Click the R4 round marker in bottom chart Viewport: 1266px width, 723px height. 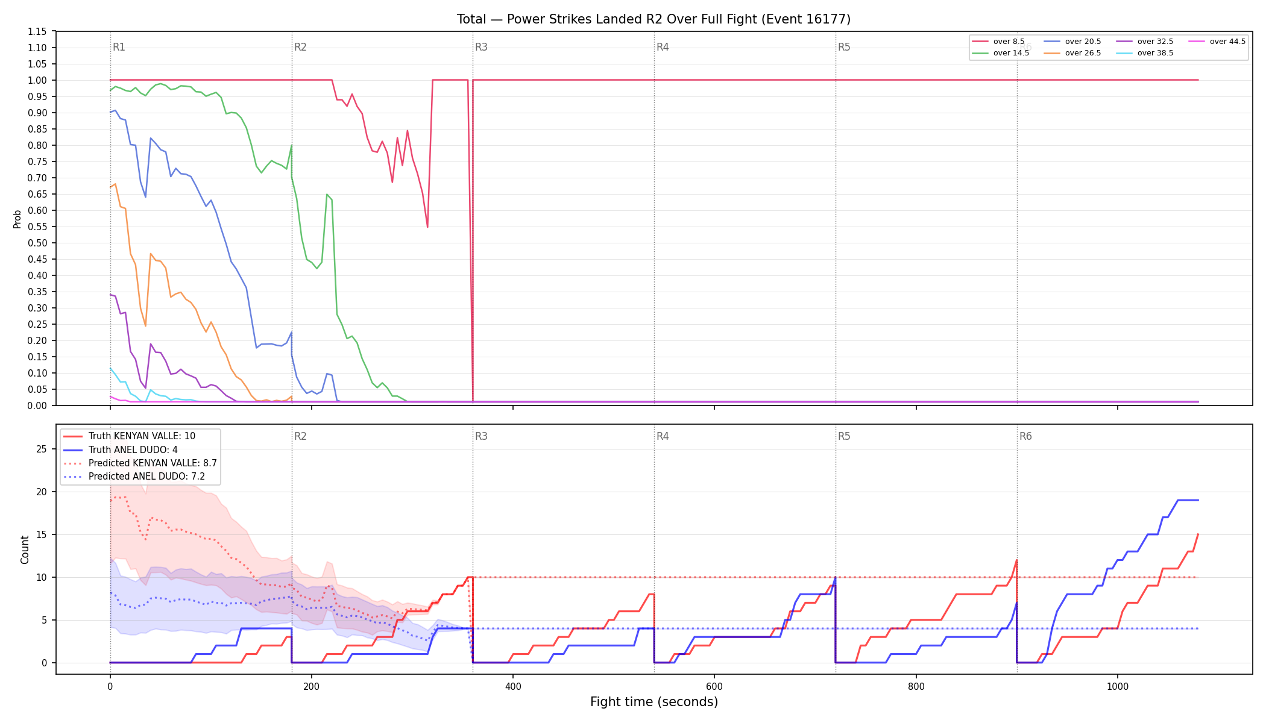tap(663, 436)
